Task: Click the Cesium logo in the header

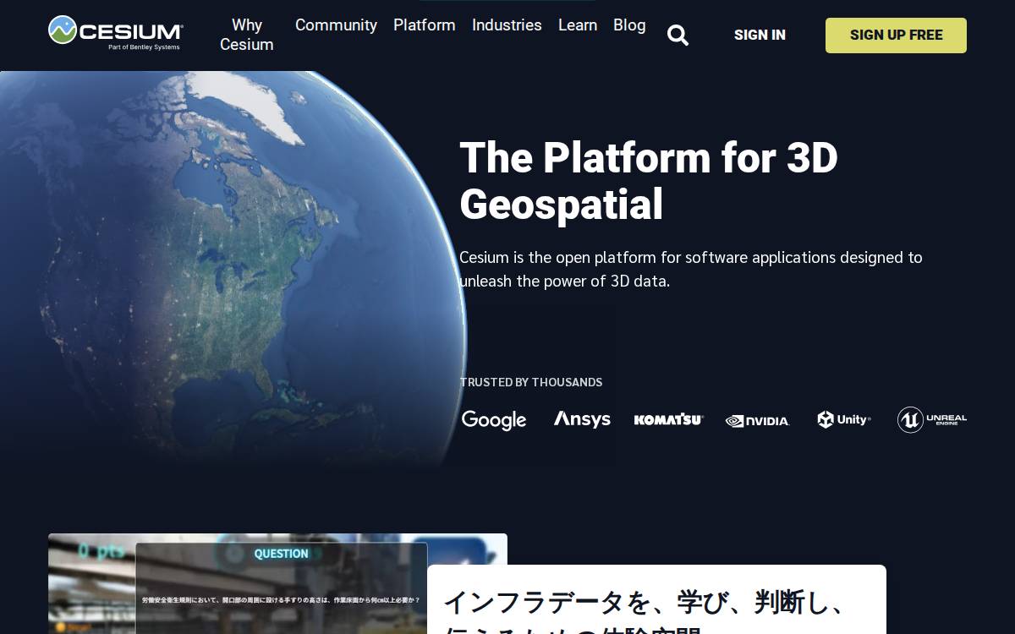Action: (x=116, y=33)
